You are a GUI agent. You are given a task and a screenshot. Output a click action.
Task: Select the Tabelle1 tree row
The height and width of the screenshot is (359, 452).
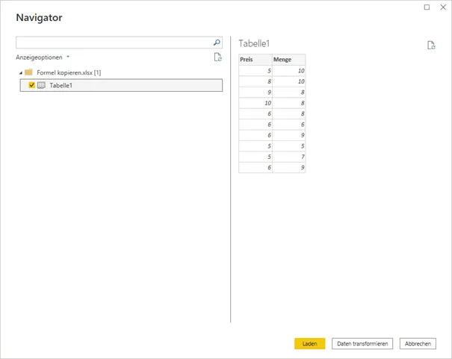pyautogui.click(x=121, y=85)
